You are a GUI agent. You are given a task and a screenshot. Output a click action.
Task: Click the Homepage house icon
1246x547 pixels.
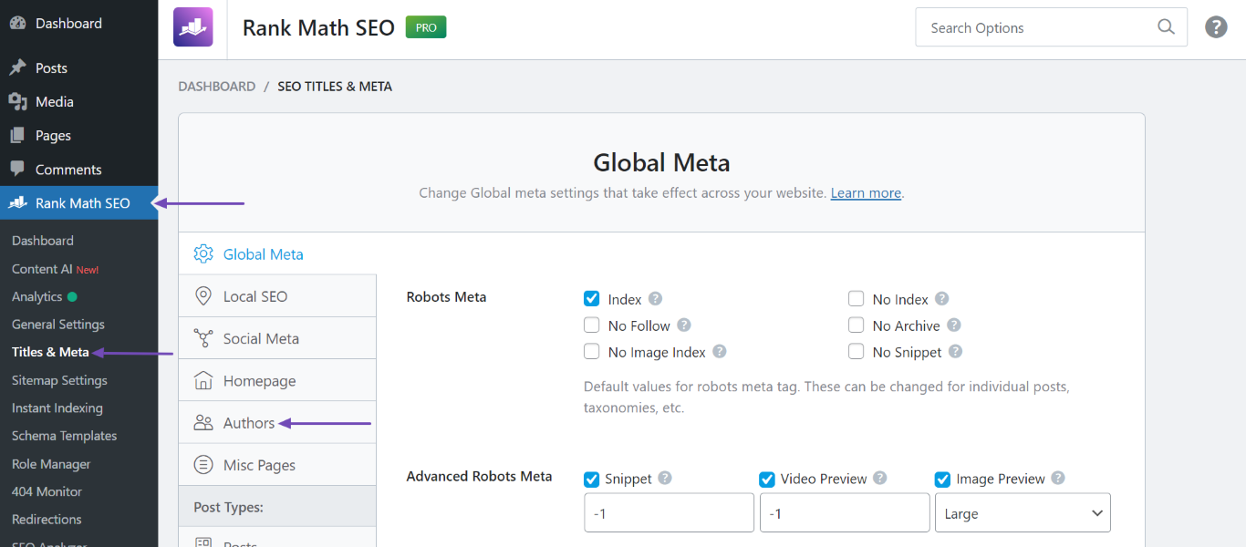[x=203, y=381]
